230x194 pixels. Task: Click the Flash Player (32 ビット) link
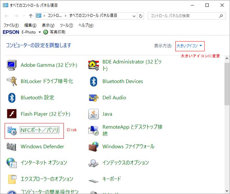[x=45, y=114]
